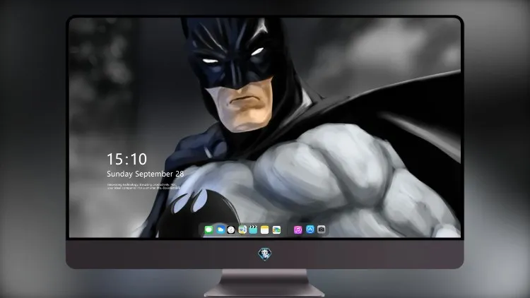Click the 15:10 clock widget
This screenshot has width=530, height=298.
coord(126,159)
